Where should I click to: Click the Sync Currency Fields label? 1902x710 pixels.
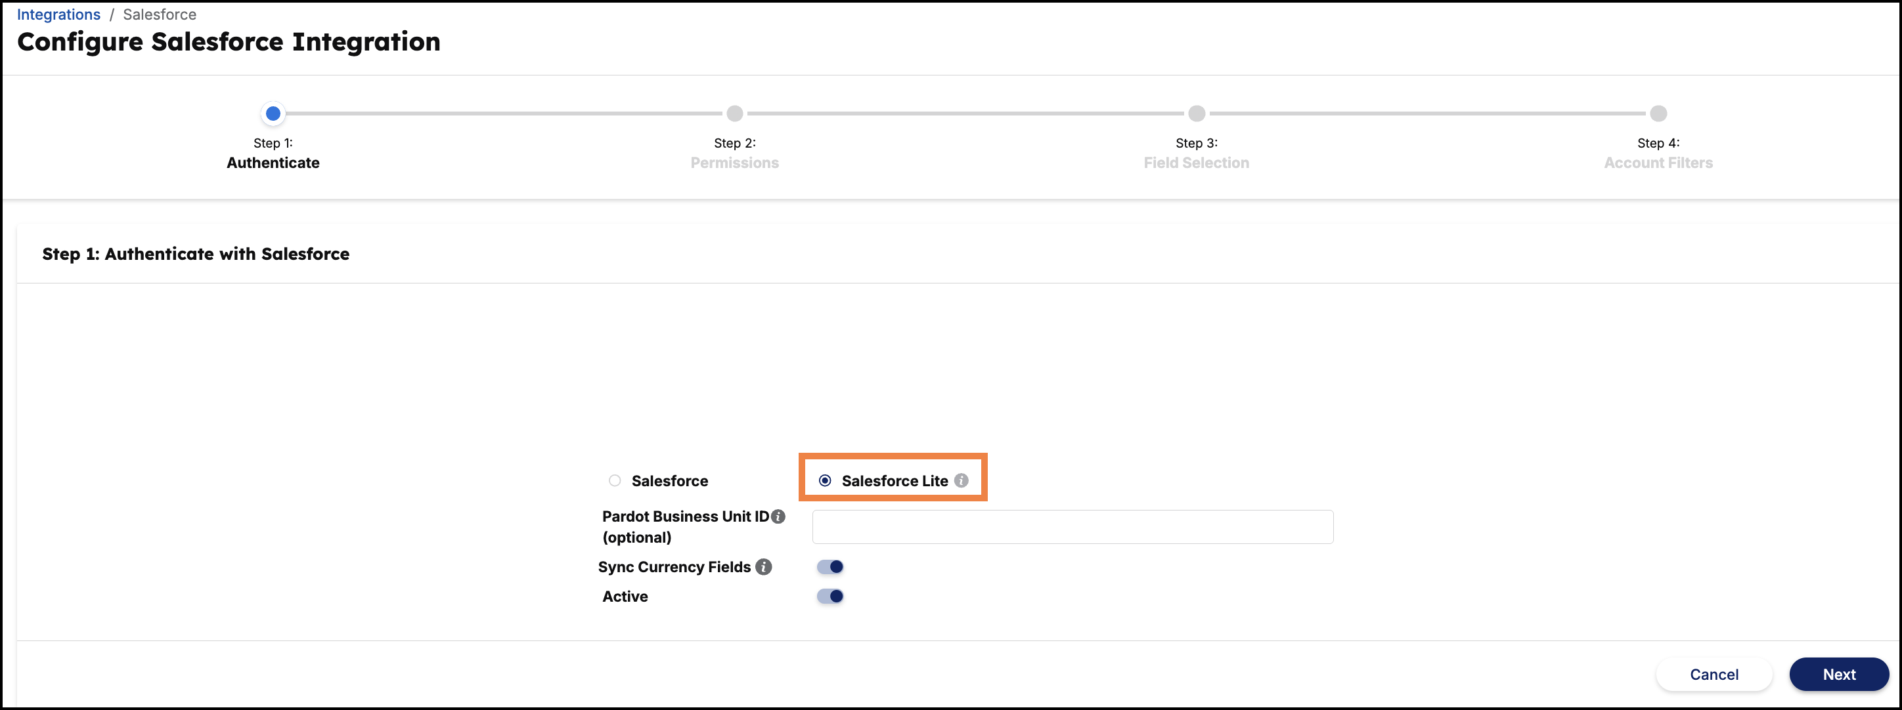[x=674, y=567]
